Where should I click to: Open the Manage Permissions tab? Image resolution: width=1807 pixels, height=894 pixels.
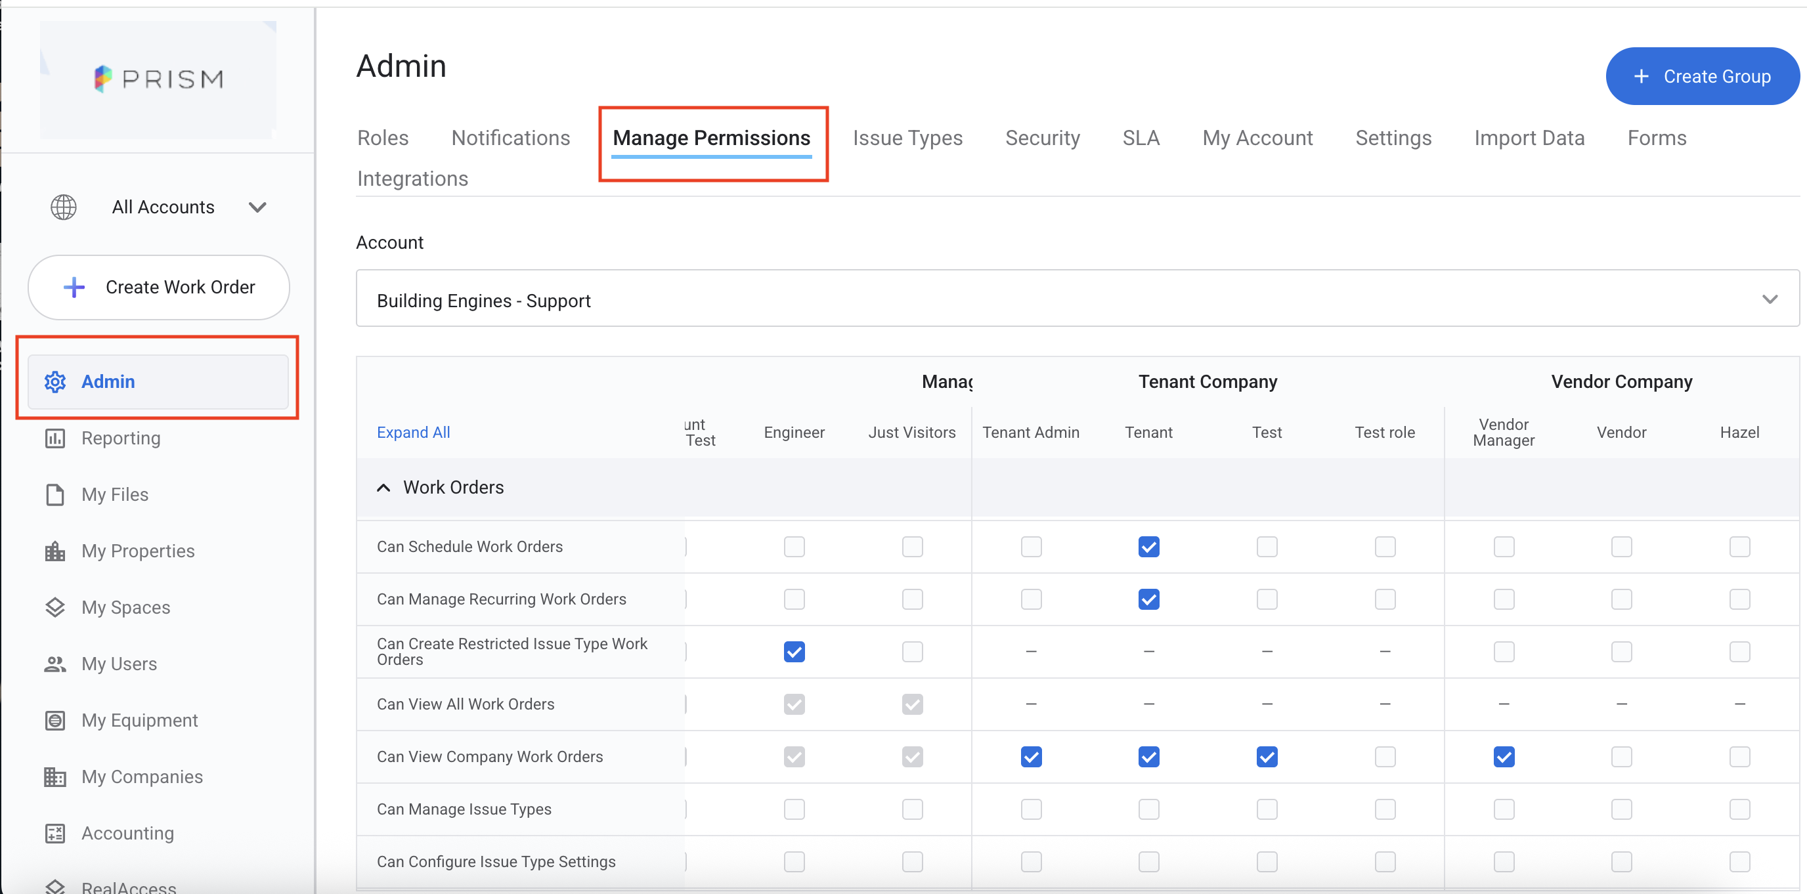tap(711, 138)
